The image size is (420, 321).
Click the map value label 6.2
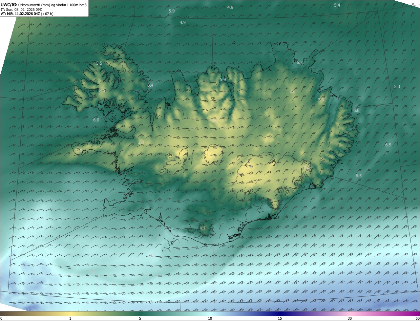(300, 62)
